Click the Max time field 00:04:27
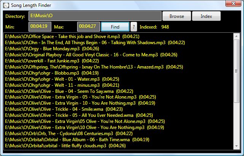244x156 pixels. pyautogui.click(x=89, y=27)
